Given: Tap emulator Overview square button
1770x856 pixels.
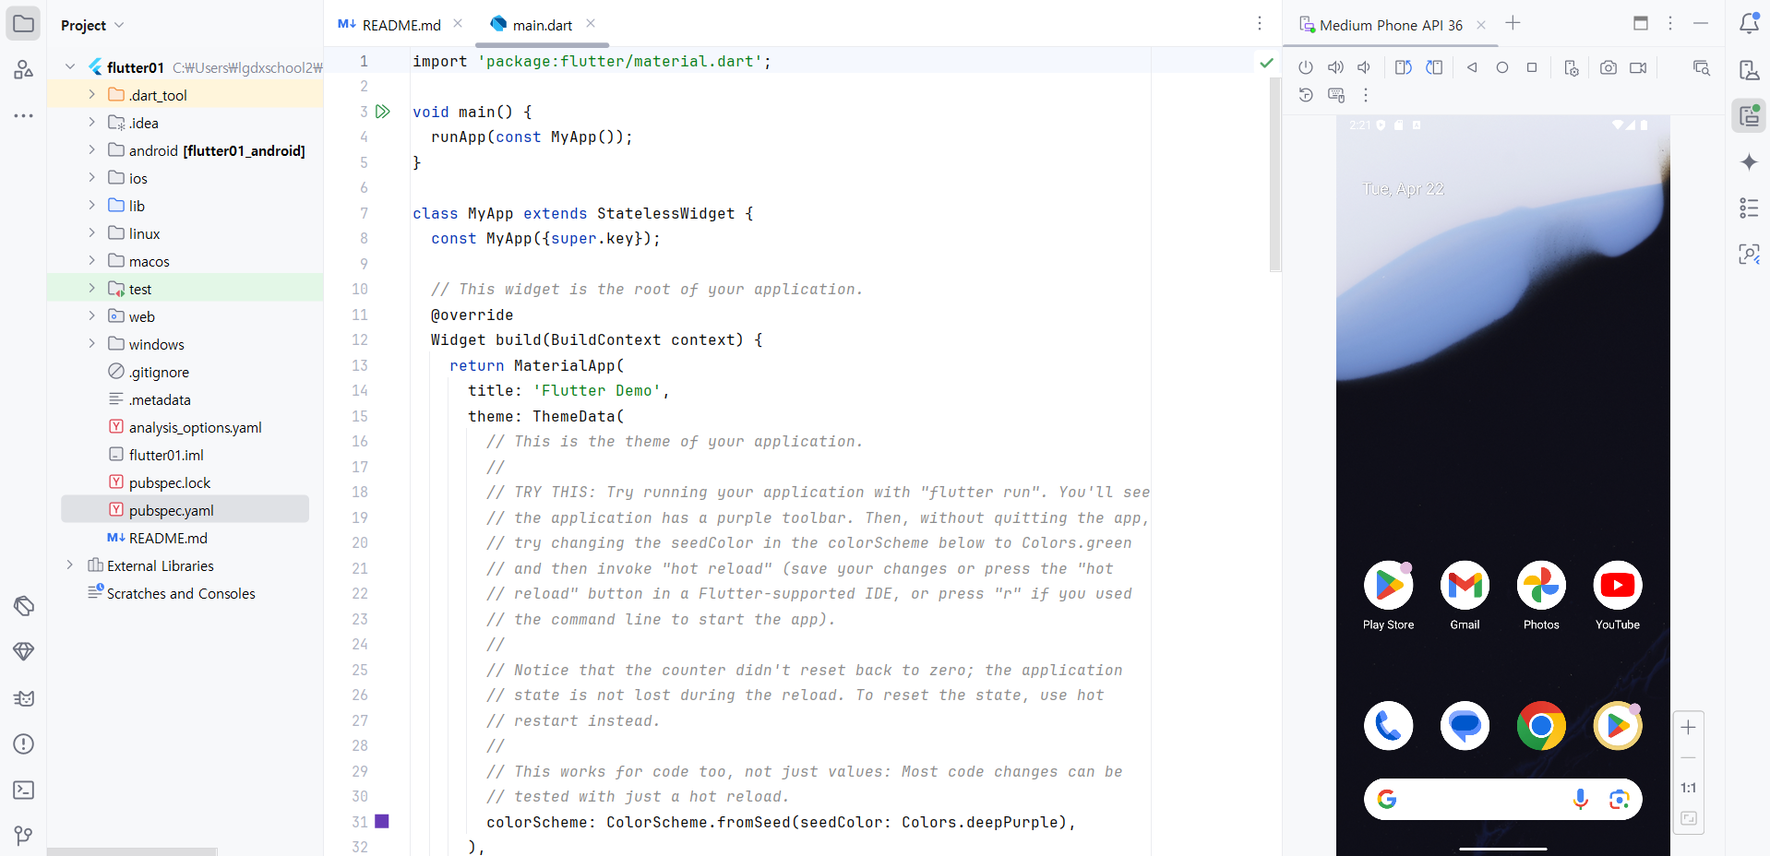Looking at the screenshot, I should (x=1532, y=67).
